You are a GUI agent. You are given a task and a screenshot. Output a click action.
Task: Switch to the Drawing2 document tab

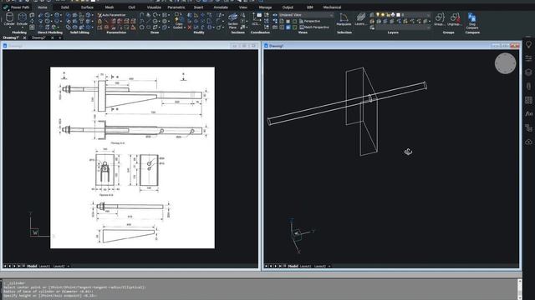38,37
